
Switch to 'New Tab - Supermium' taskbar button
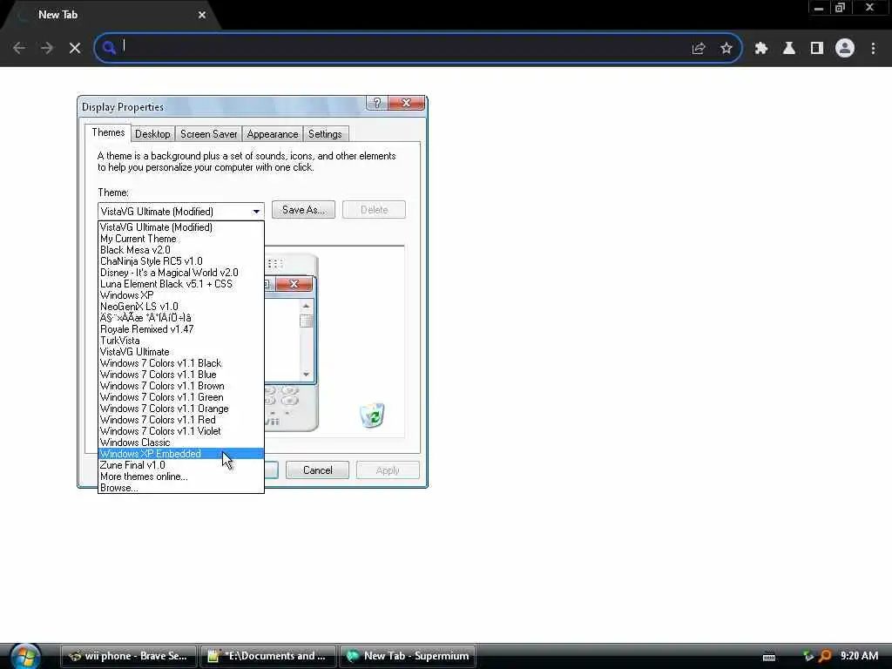click(x=408, y=656)
